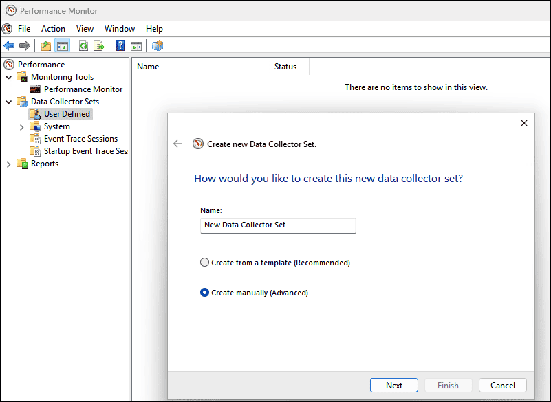This screenshot has width=551, height=402.
Task: Click the folder icon with green arrow
Action: click(x=45, y=45)
